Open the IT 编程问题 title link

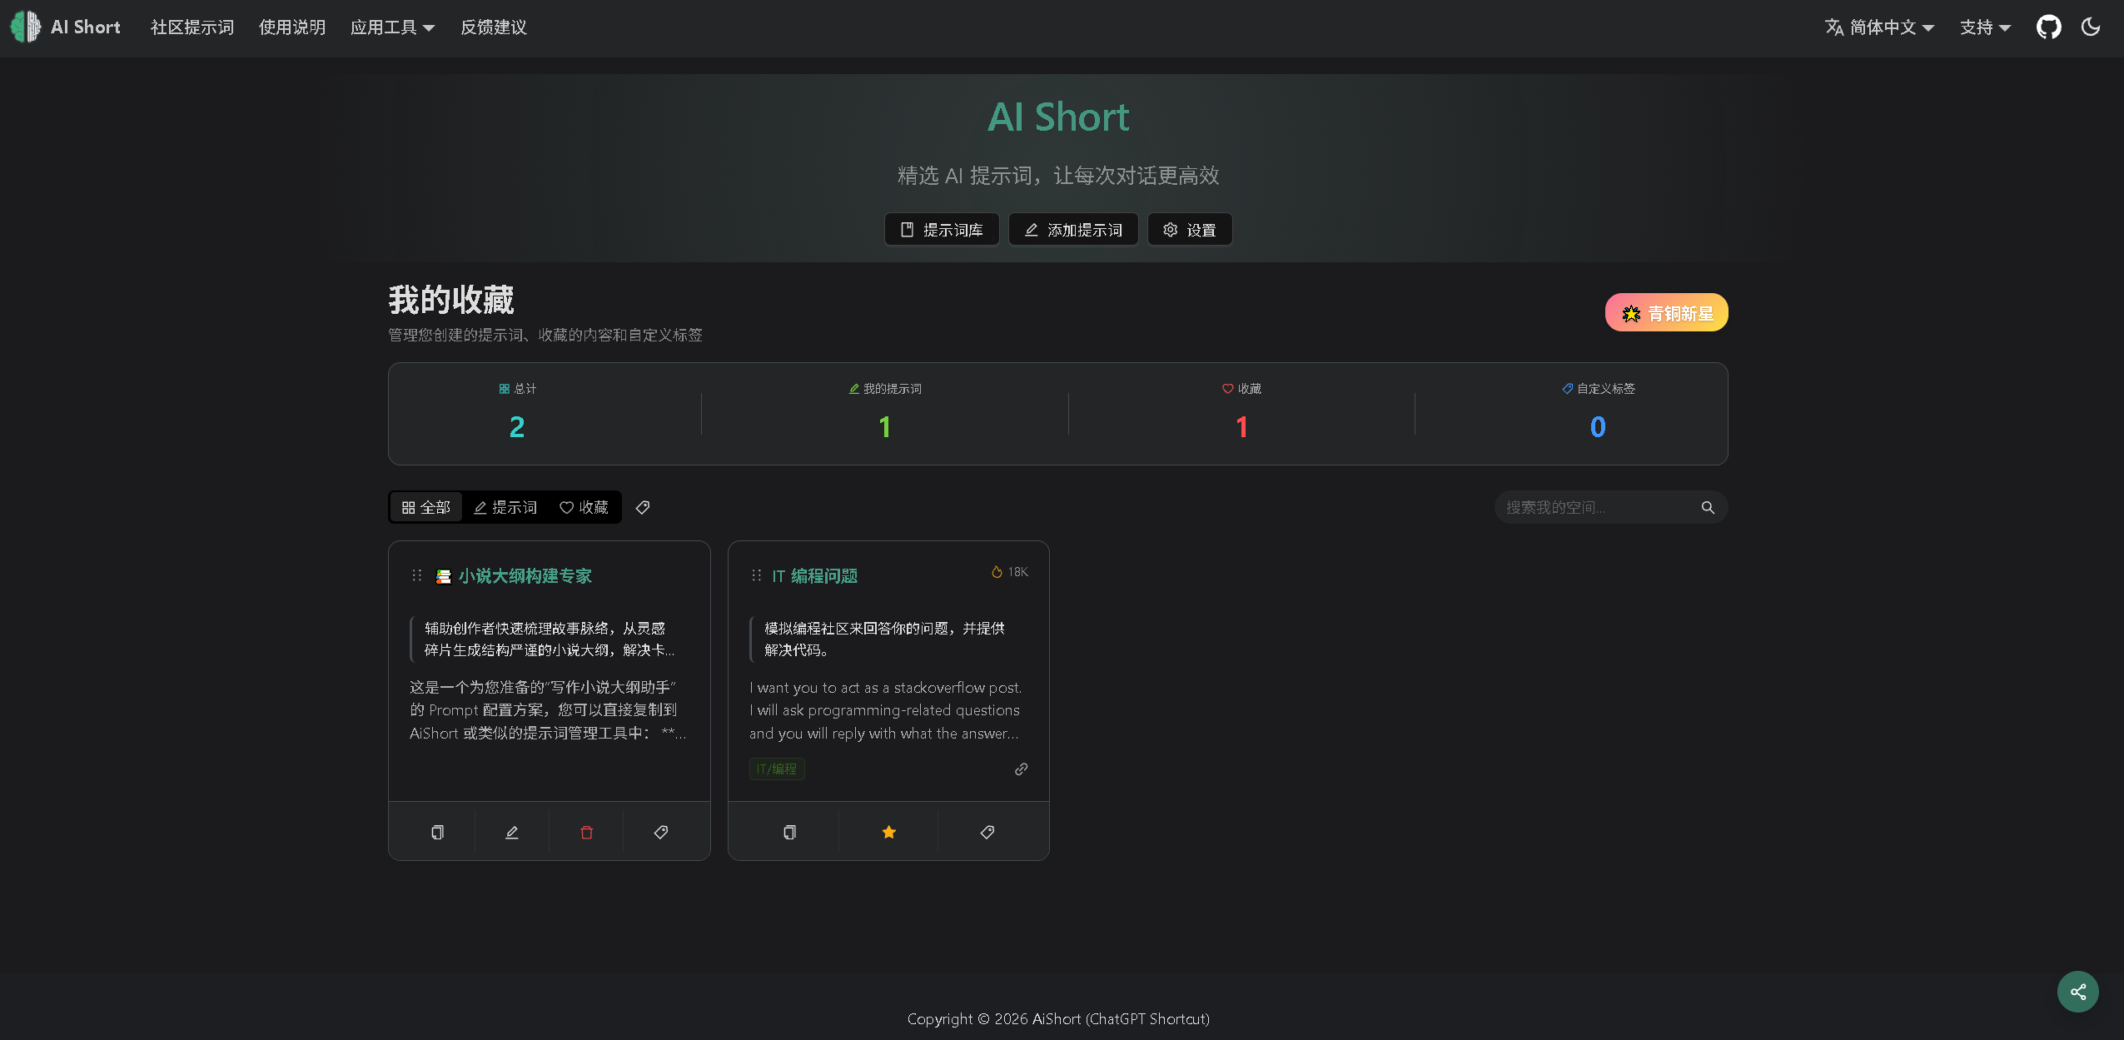point(814,576)
